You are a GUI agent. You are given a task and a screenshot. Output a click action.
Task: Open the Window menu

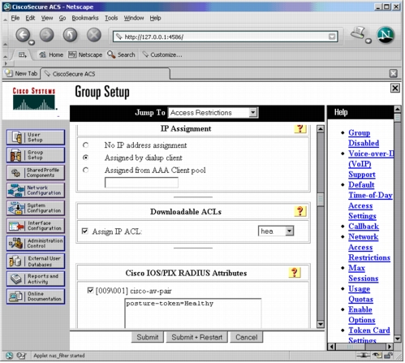tap(134, 18)
